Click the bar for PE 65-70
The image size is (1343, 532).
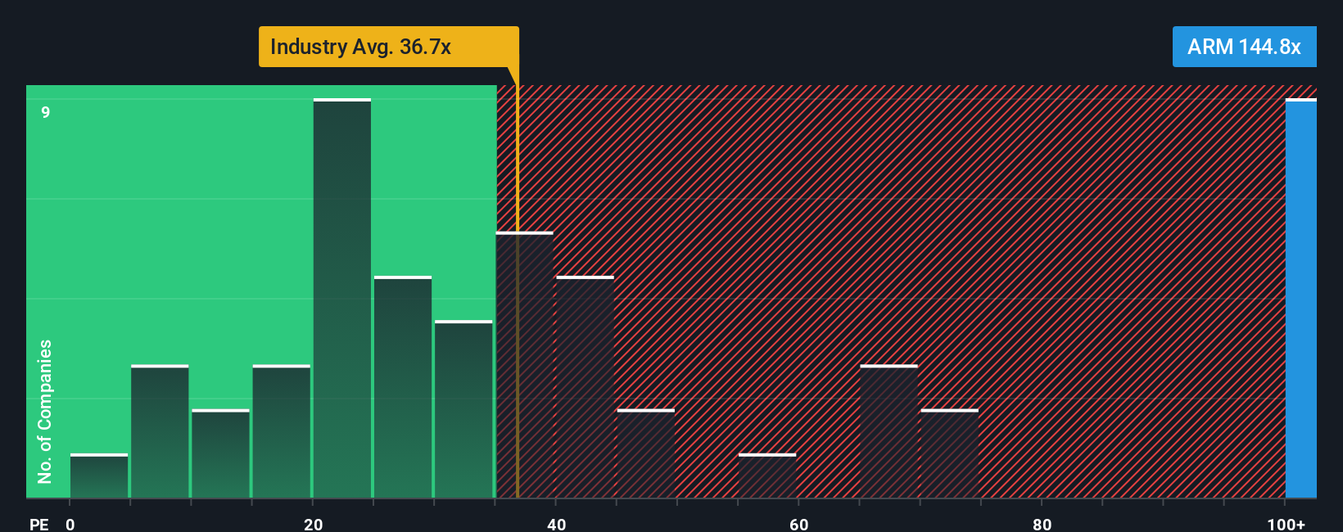tap(889, 431)
